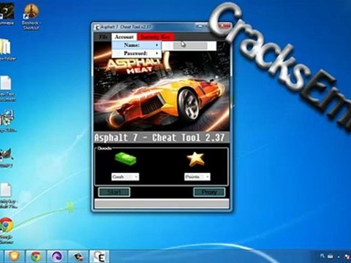Image resolution: width=351 pixels, height=263 pixels.
Task: Open the red Security Key menu
Action: (x=155, y=37)
